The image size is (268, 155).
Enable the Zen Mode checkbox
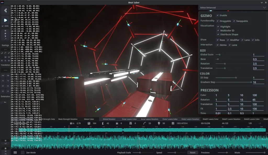(23, 152)
